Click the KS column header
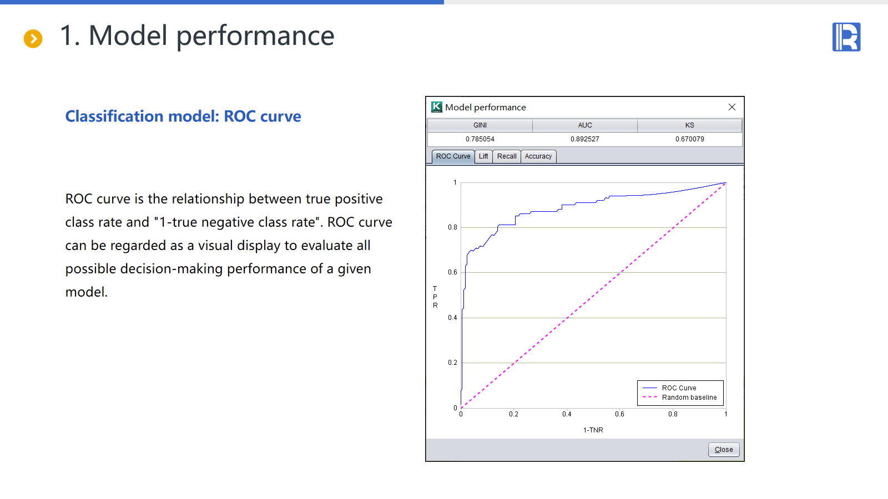Viewport: 888px width, 499px height. click(x=689, y=125)
